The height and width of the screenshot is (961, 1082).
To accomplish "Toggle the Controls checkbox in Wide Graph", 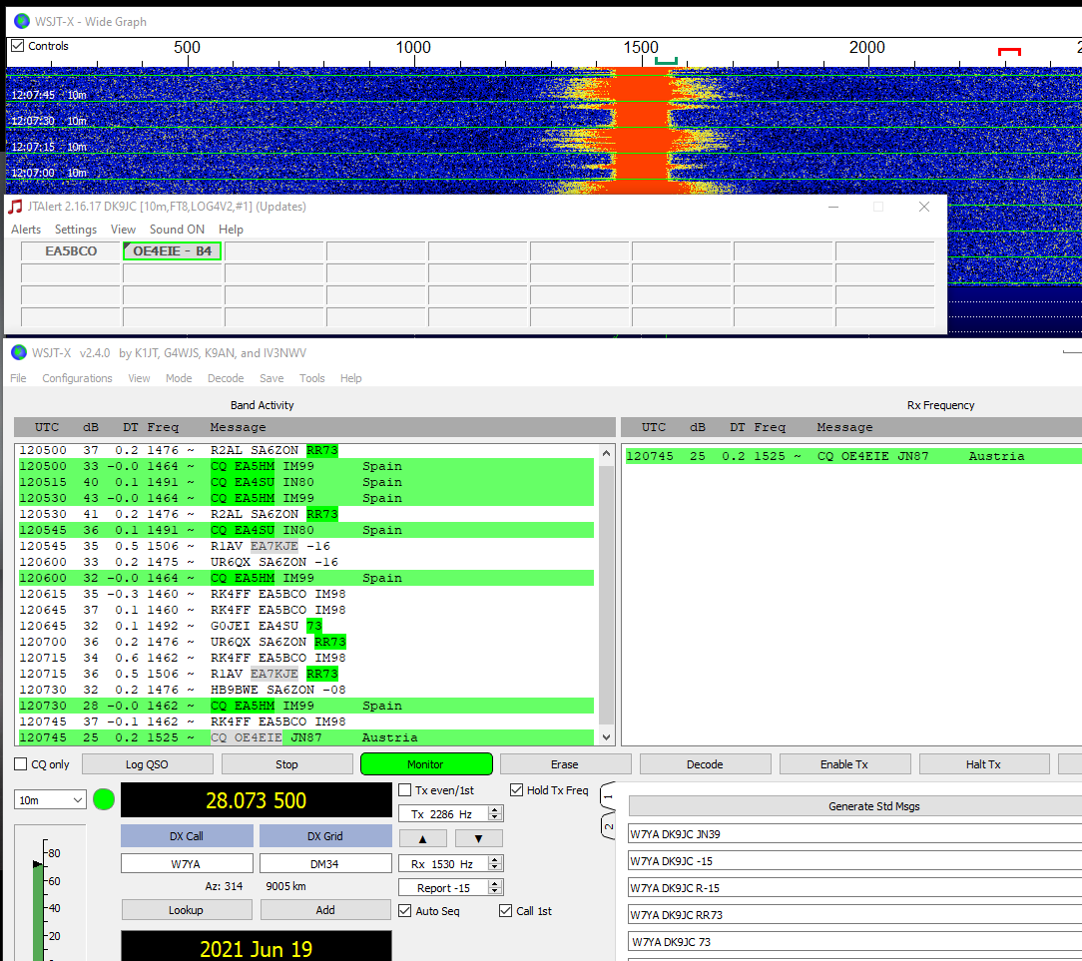I will click(x=18, y=46).
